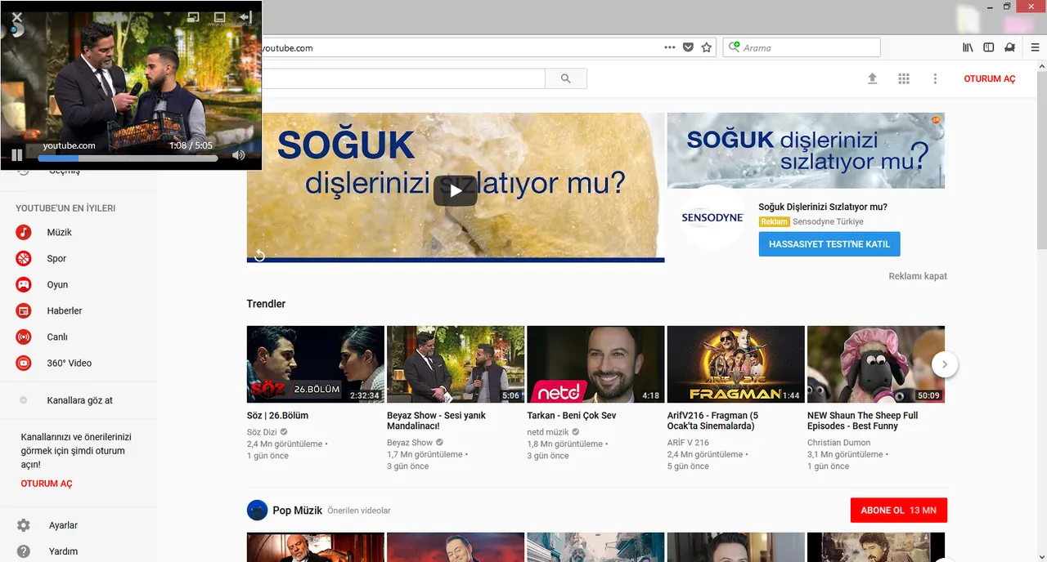This screenshot has width=1047, height=562.
Task: Mute the mini player with speaker icon
Action: tap(239, 155)
